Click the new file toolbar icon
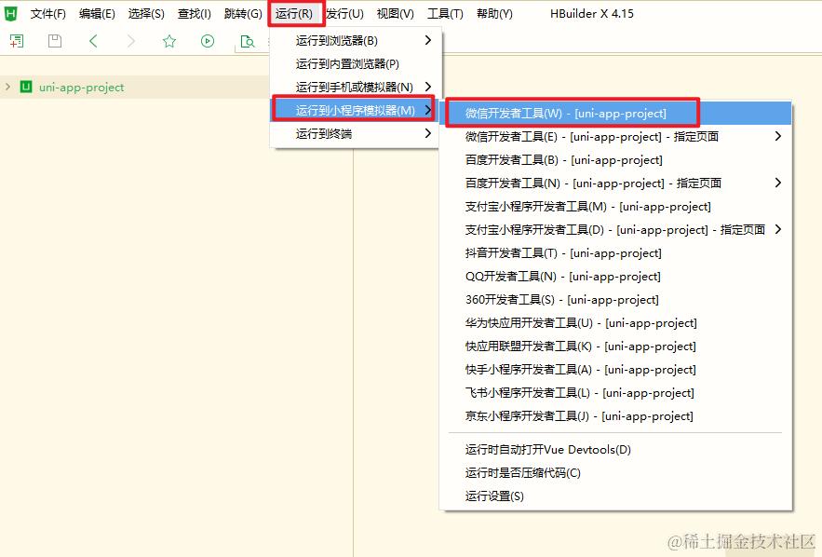Viewport: 822px width, 557px height. pos(17,41)
